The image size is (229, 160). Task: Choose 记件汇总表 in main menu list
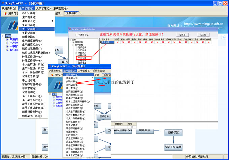point(33,76)
